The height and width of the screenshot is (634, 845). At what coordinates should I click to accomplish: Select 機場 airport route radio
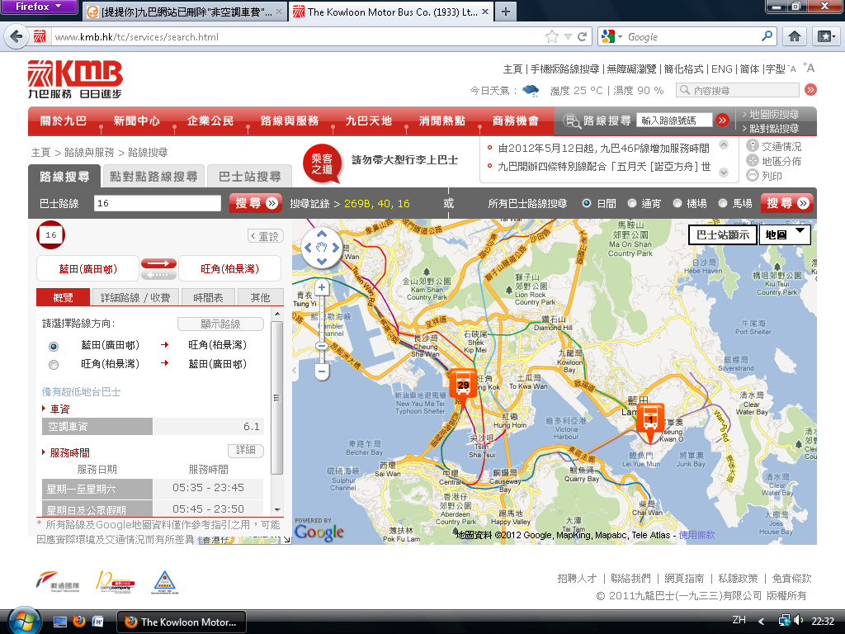[x=677, y=203]
